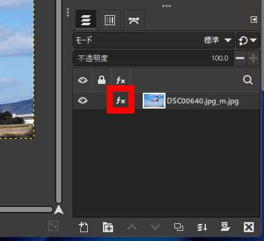Hide the DSC00640.jpg_m.jpg layer
The image size is (264, 241).
tap(83, 100)
